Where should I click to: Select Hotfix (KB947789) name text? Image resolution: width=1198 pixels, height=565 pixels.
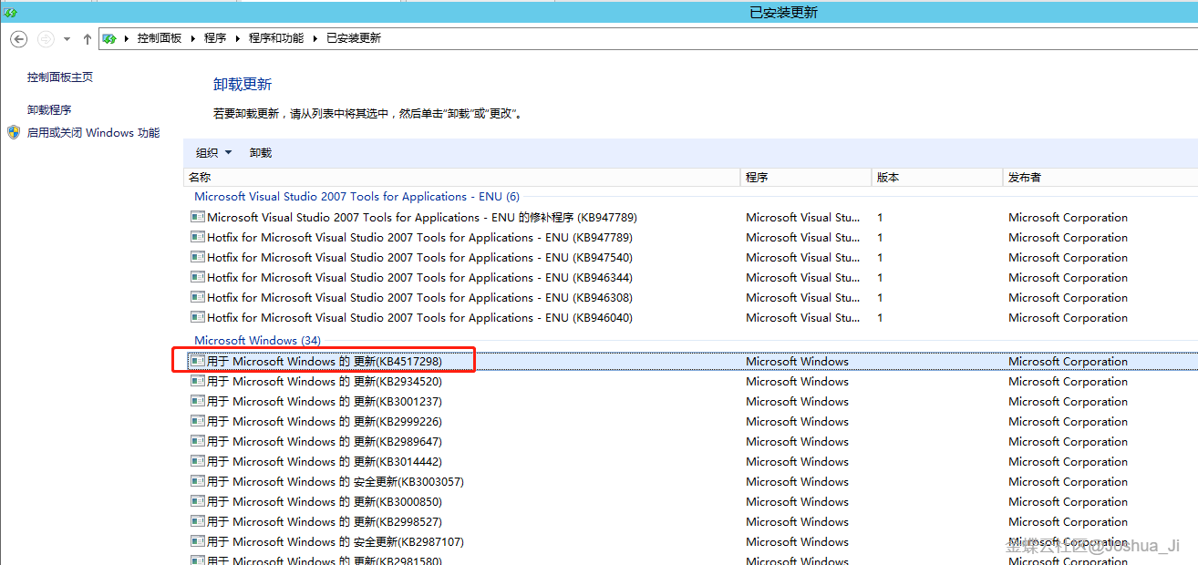point(419,238)
